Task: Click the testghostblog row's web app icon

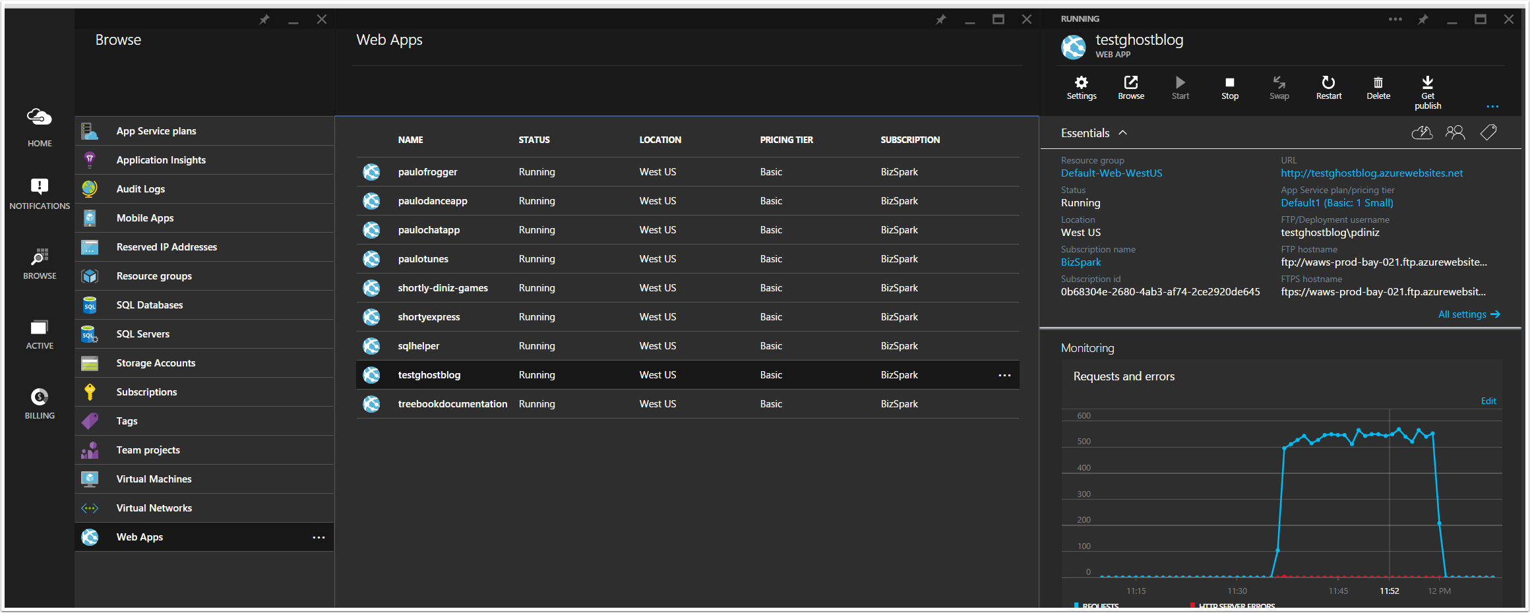Action: coord(371,375)
